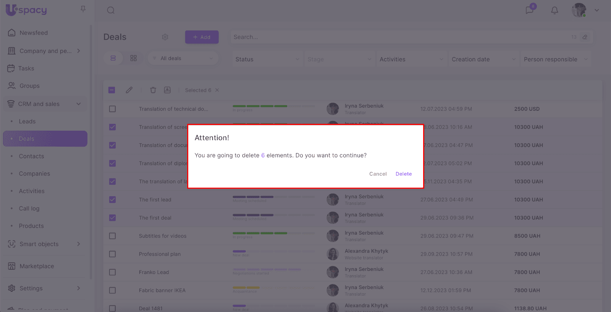Image resolution: width=611 pixels, height=312 pixels.
Task: Open Call log in the sidebar
Action: [29, 208]
